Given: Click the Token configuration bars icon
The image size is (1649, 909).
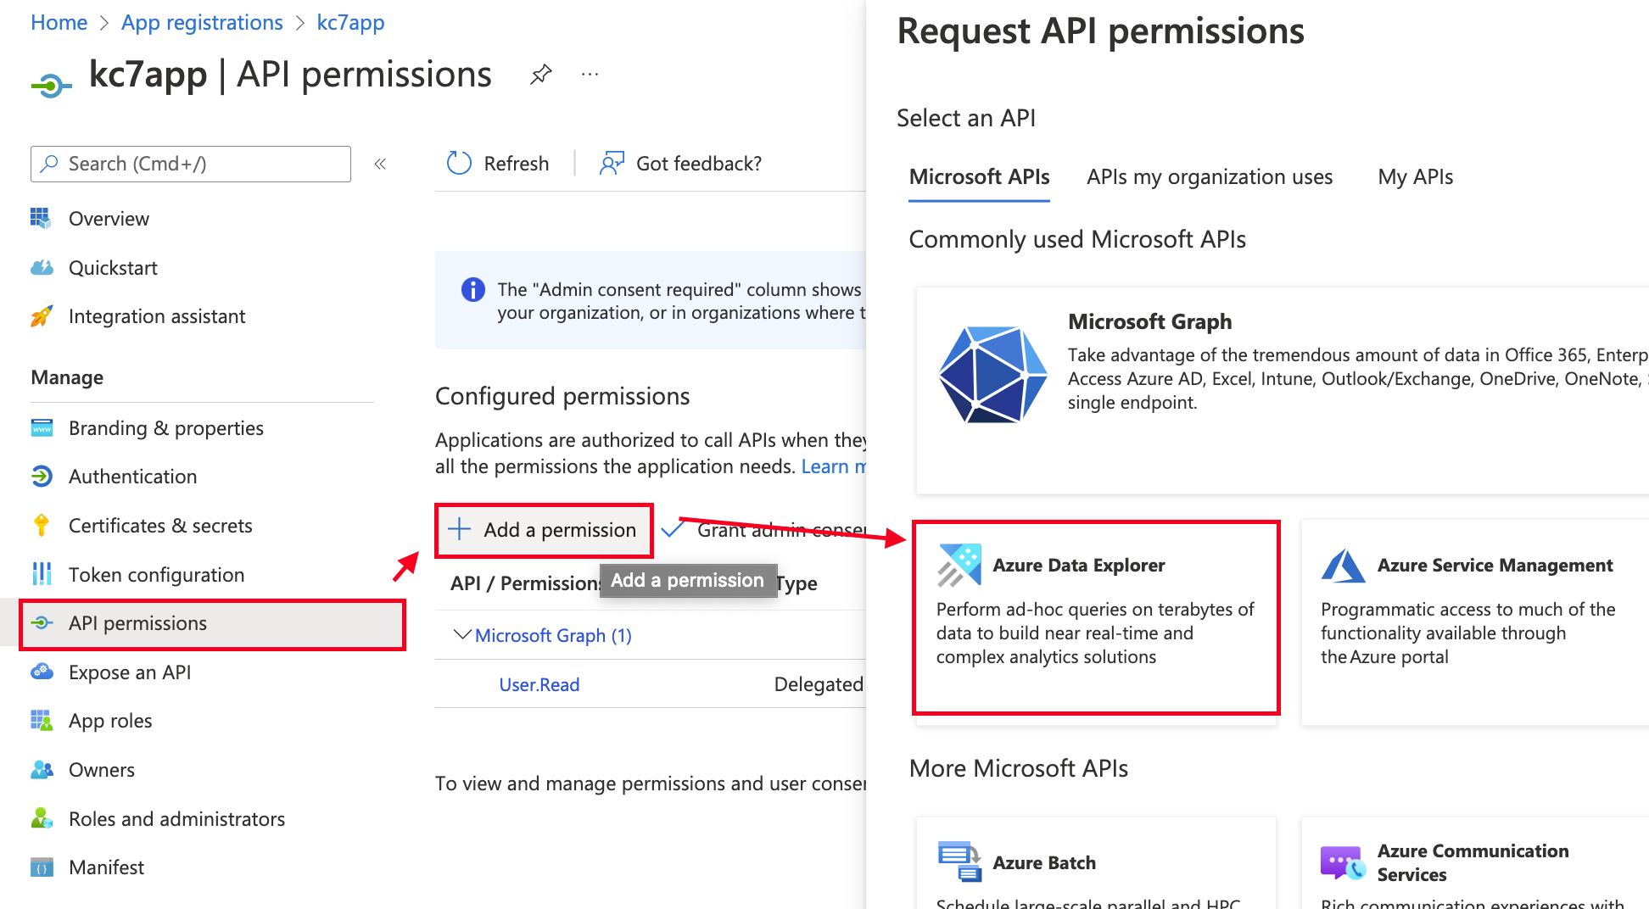Looking at the screenshot, I should (42, 574).
